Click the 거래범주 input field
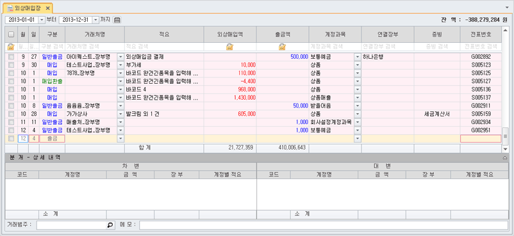 [x=76, y=225]
